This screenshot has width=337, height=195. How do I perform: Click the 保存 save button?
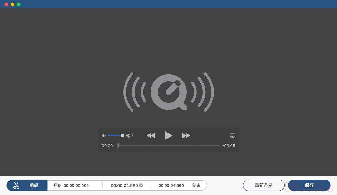coord(309,185)
